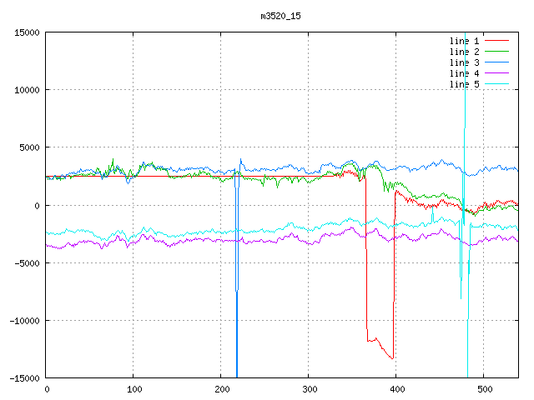Click the cyan sample beside line 5
The width and height of the screenshot is (534, 400).
496,84
